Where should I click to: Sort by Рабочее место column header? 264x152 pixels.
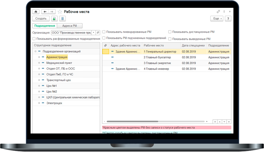(x=161, y=45)
